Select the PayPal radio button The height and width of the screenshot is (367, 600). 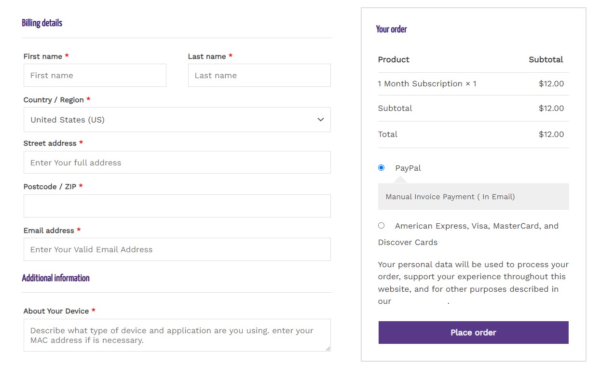point(382,168)
